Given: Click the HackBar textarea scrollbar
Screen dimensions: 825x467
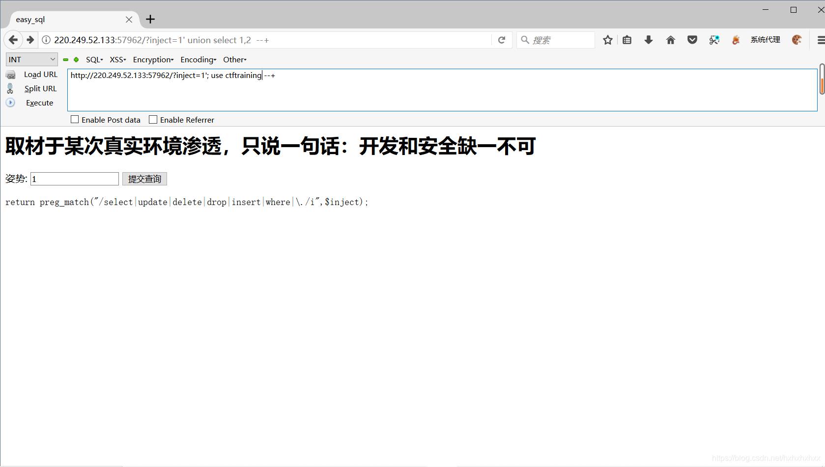Looking at the screenshot, I should click(822, 79).
